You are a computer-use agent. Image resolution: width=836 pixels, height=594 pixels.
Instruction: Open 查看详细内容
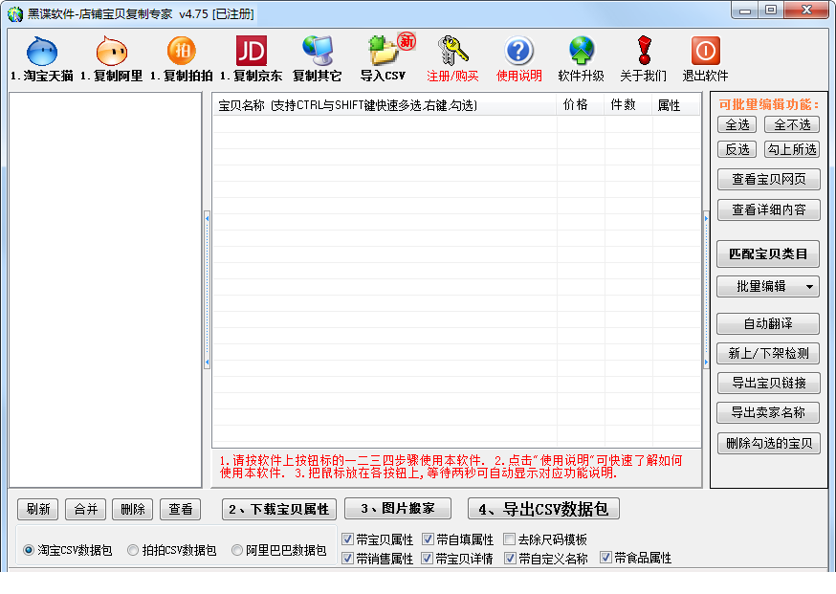[768, 209]
